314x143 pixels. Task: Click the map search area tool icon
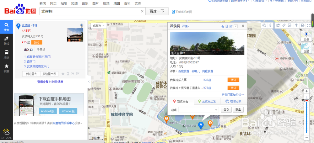(264, 25)
